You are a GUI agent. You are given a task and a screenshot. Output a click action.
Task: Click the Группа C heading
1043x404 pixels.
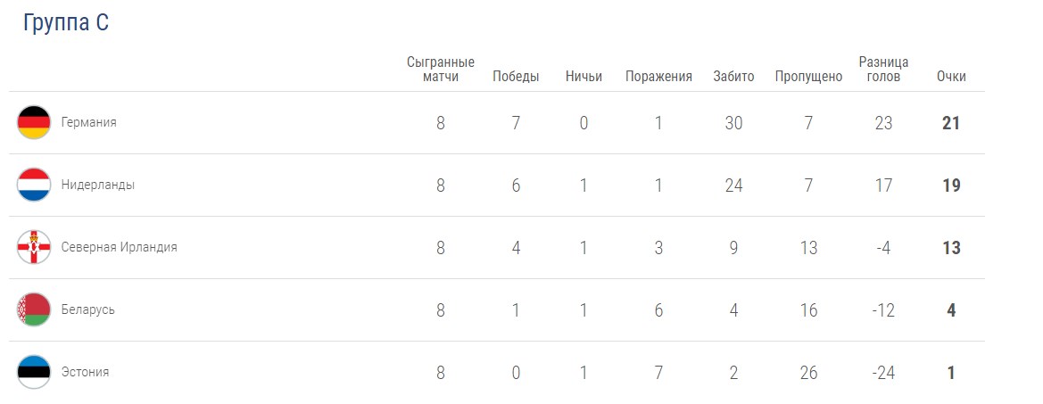pyautogui.click(x=66, y=24)
